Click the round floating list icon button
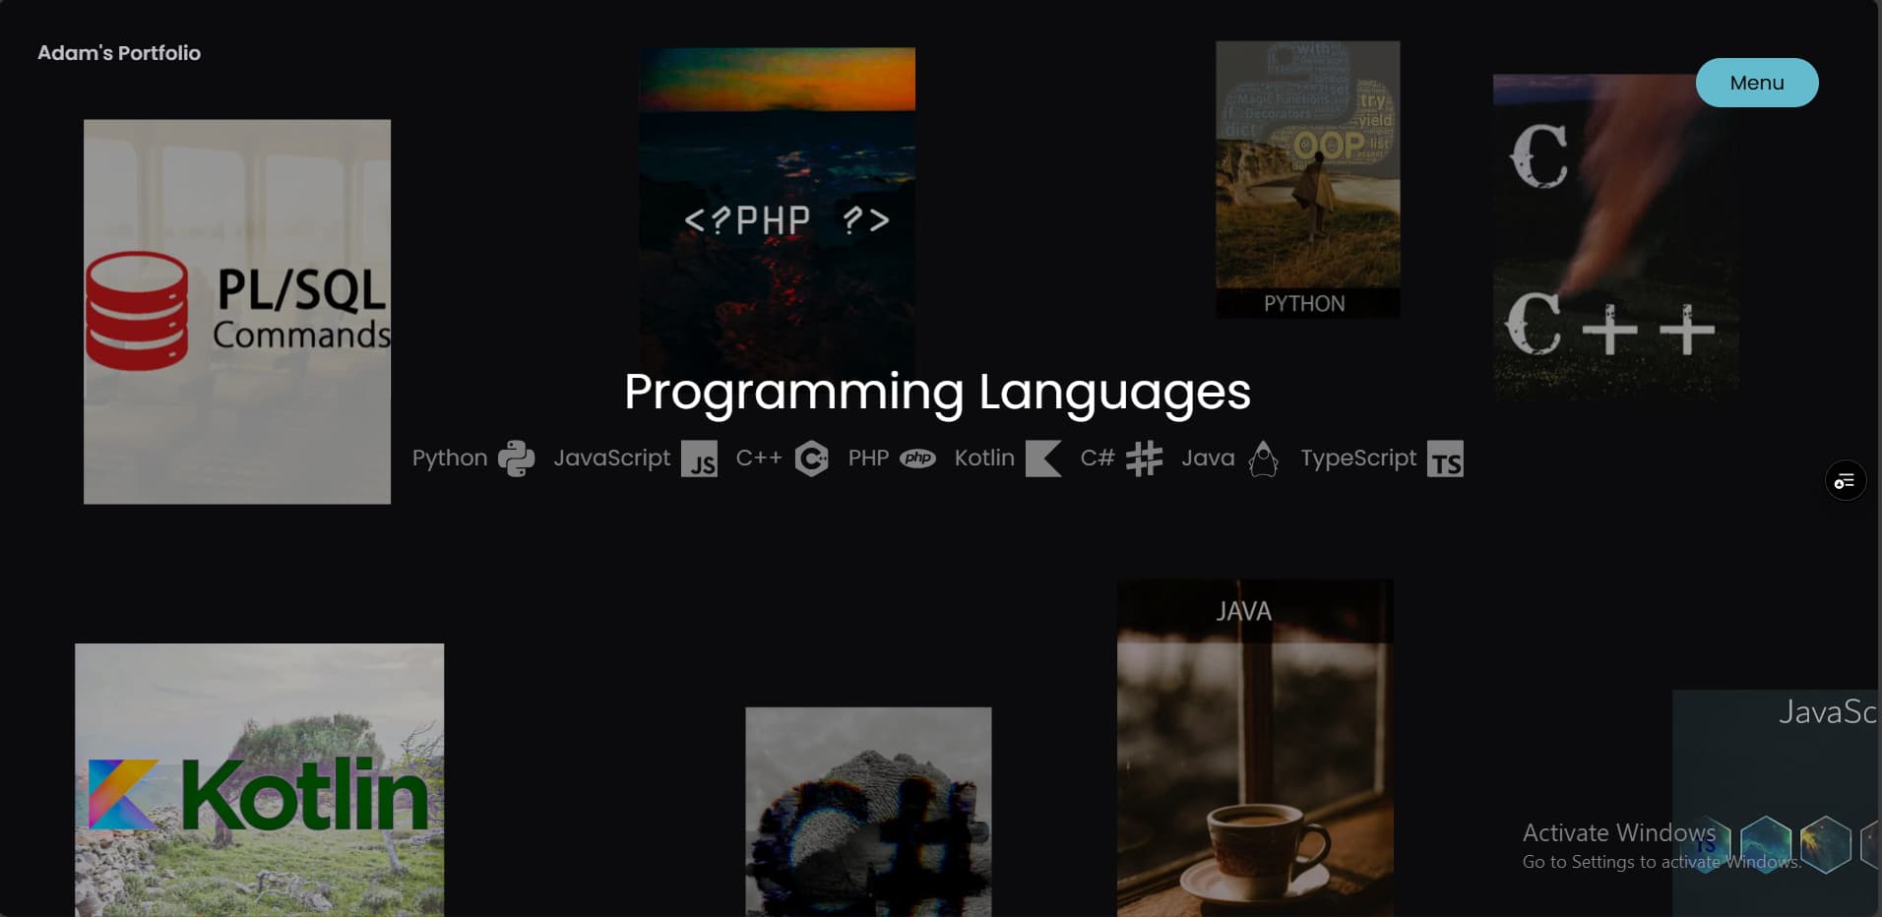Image resolution: width=1882 pixels, height=917 pixels. coord(1845,481)
